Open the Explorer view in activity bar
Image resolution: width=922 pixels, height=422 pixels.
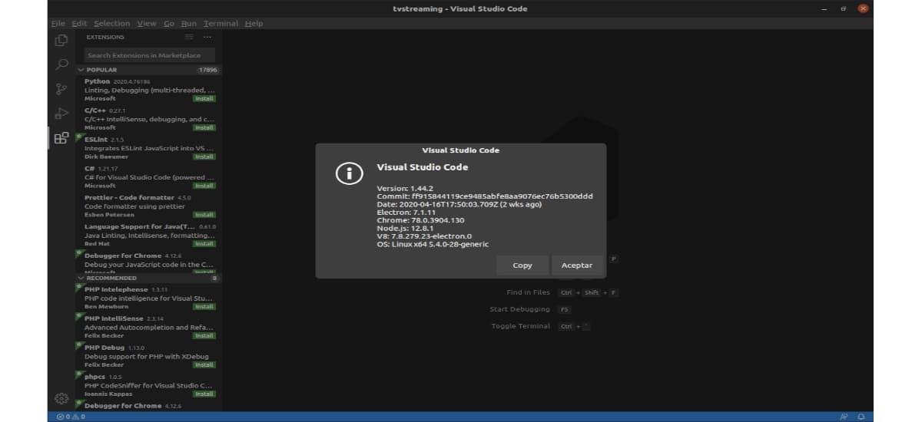[61, 40]
